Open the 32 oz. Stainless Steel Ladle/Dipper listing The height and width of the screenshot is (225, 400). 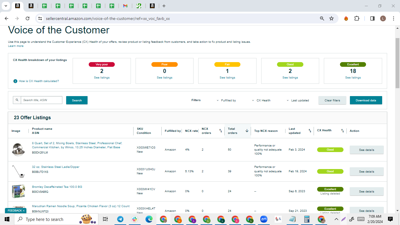[x=56, y=167]
